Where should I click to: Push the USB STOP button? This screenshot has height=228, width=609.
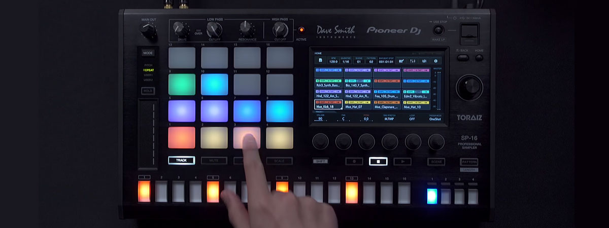click(x=438, y=30)
